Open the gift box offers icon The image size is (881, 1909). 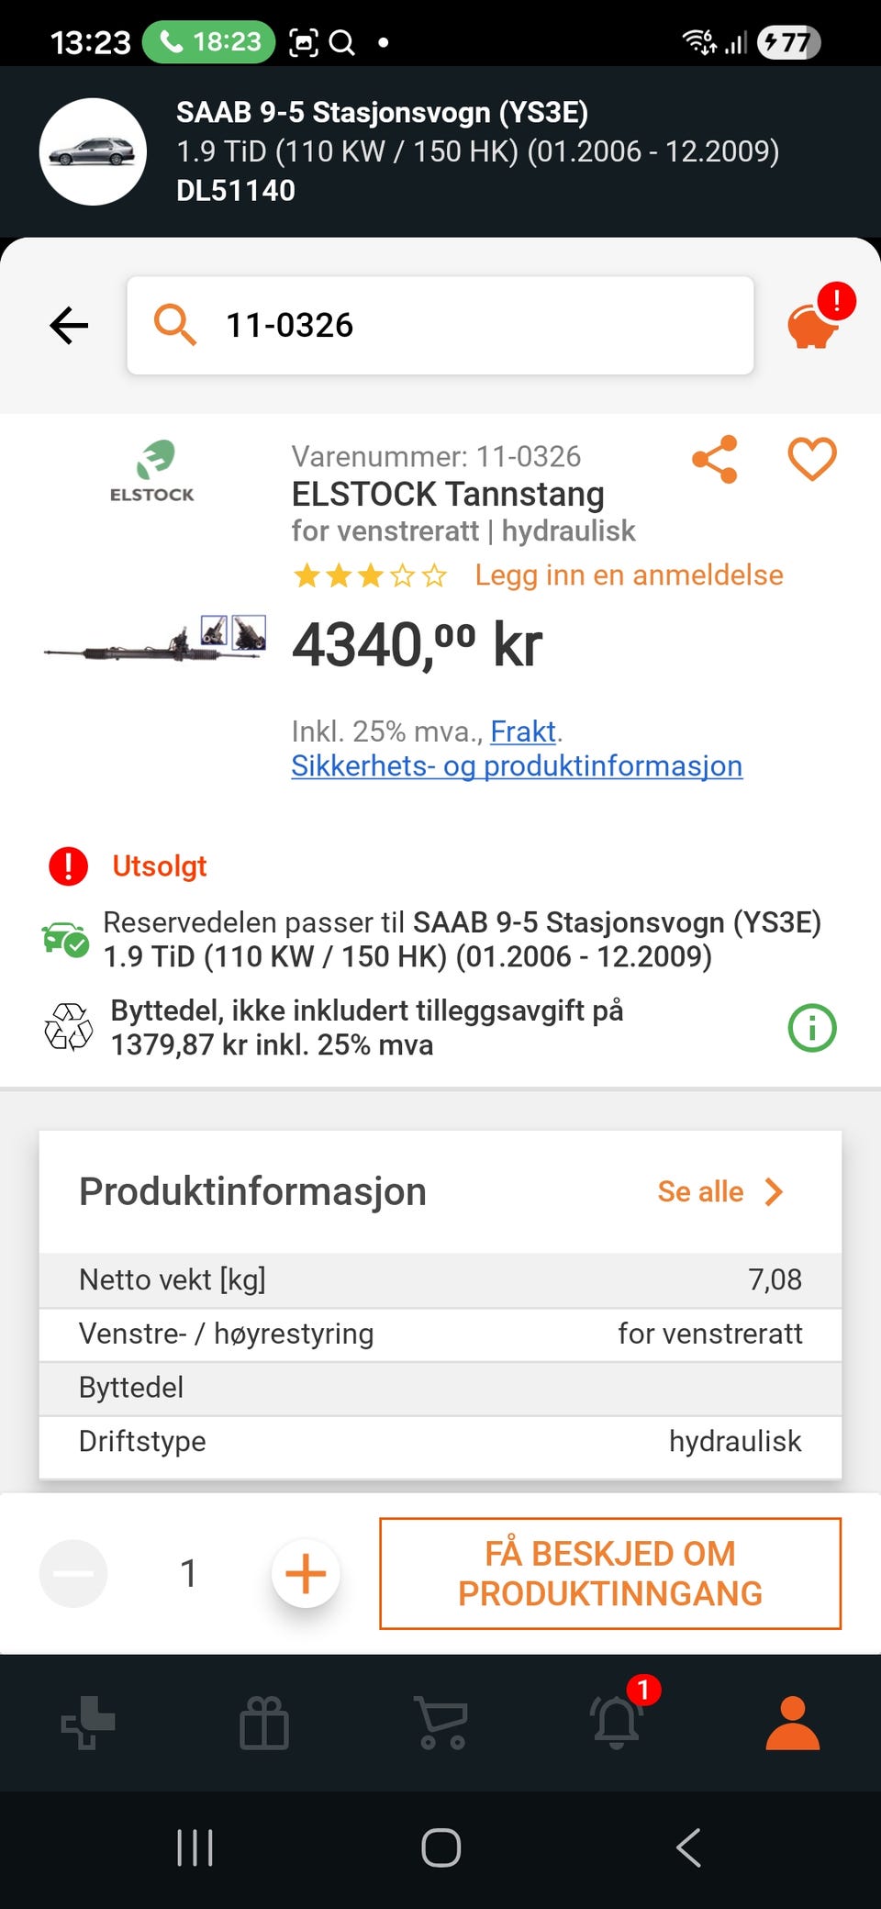[264, 1723]
